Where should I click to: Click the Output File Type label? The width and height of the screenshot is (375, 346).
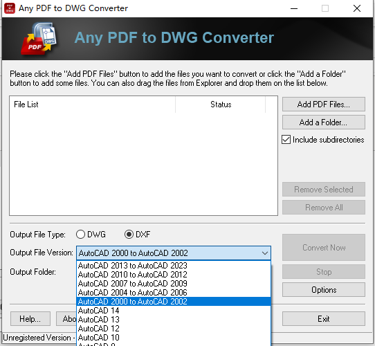37,235
